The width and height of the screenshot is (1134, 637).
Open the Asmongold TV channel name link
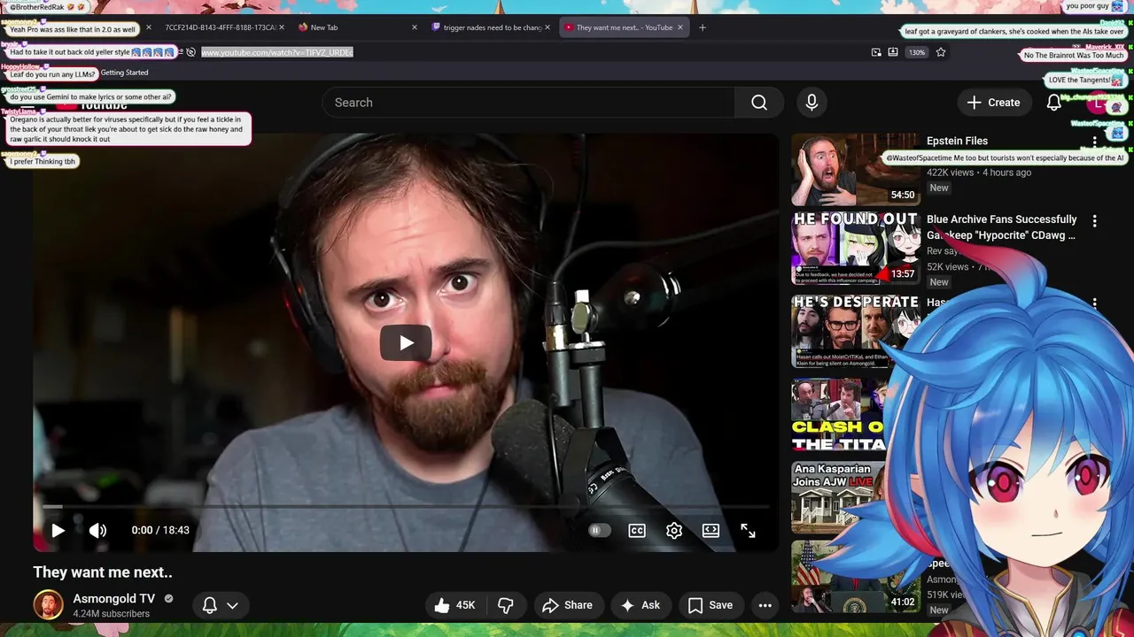click(113, 599)
